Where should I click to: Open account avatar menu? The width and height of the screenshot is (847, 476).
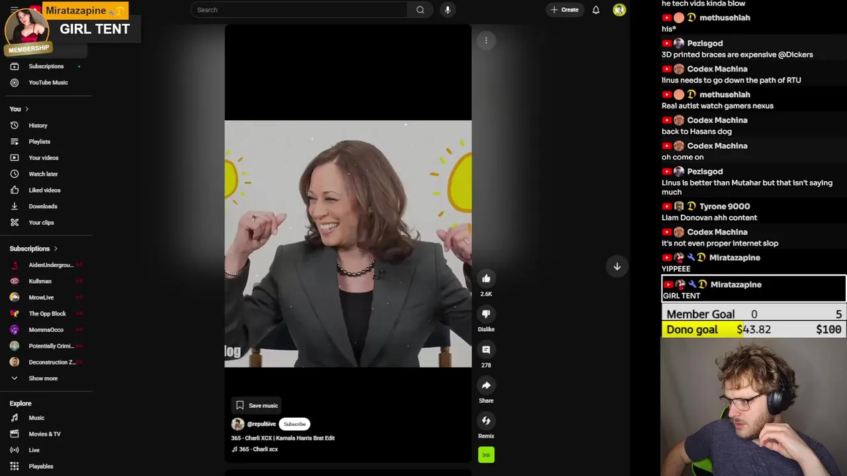tap(619, 10)
